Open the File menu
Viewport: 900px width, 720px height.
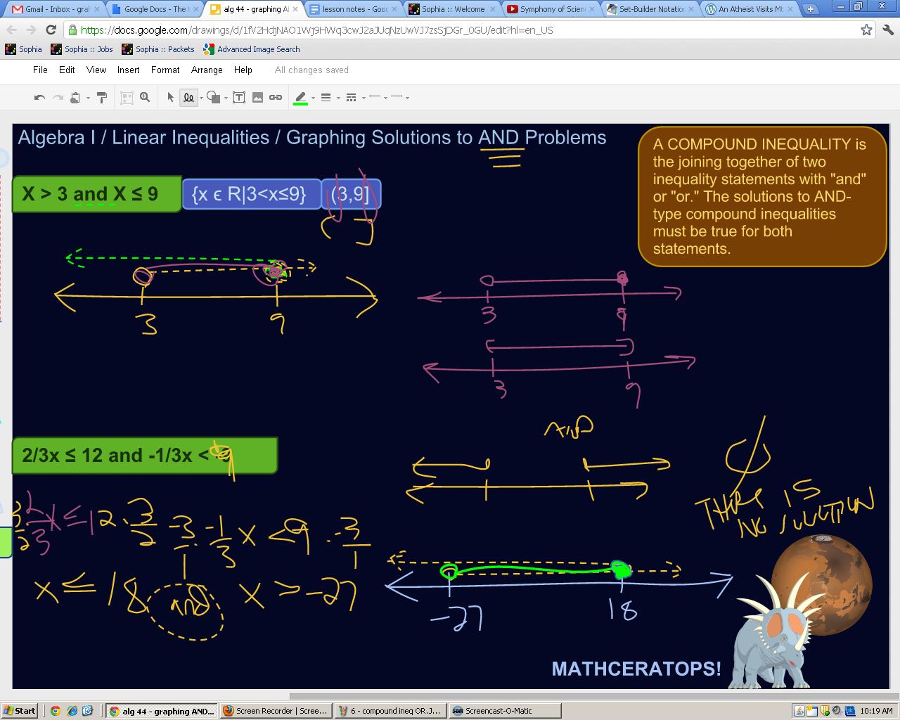(40, 70)
